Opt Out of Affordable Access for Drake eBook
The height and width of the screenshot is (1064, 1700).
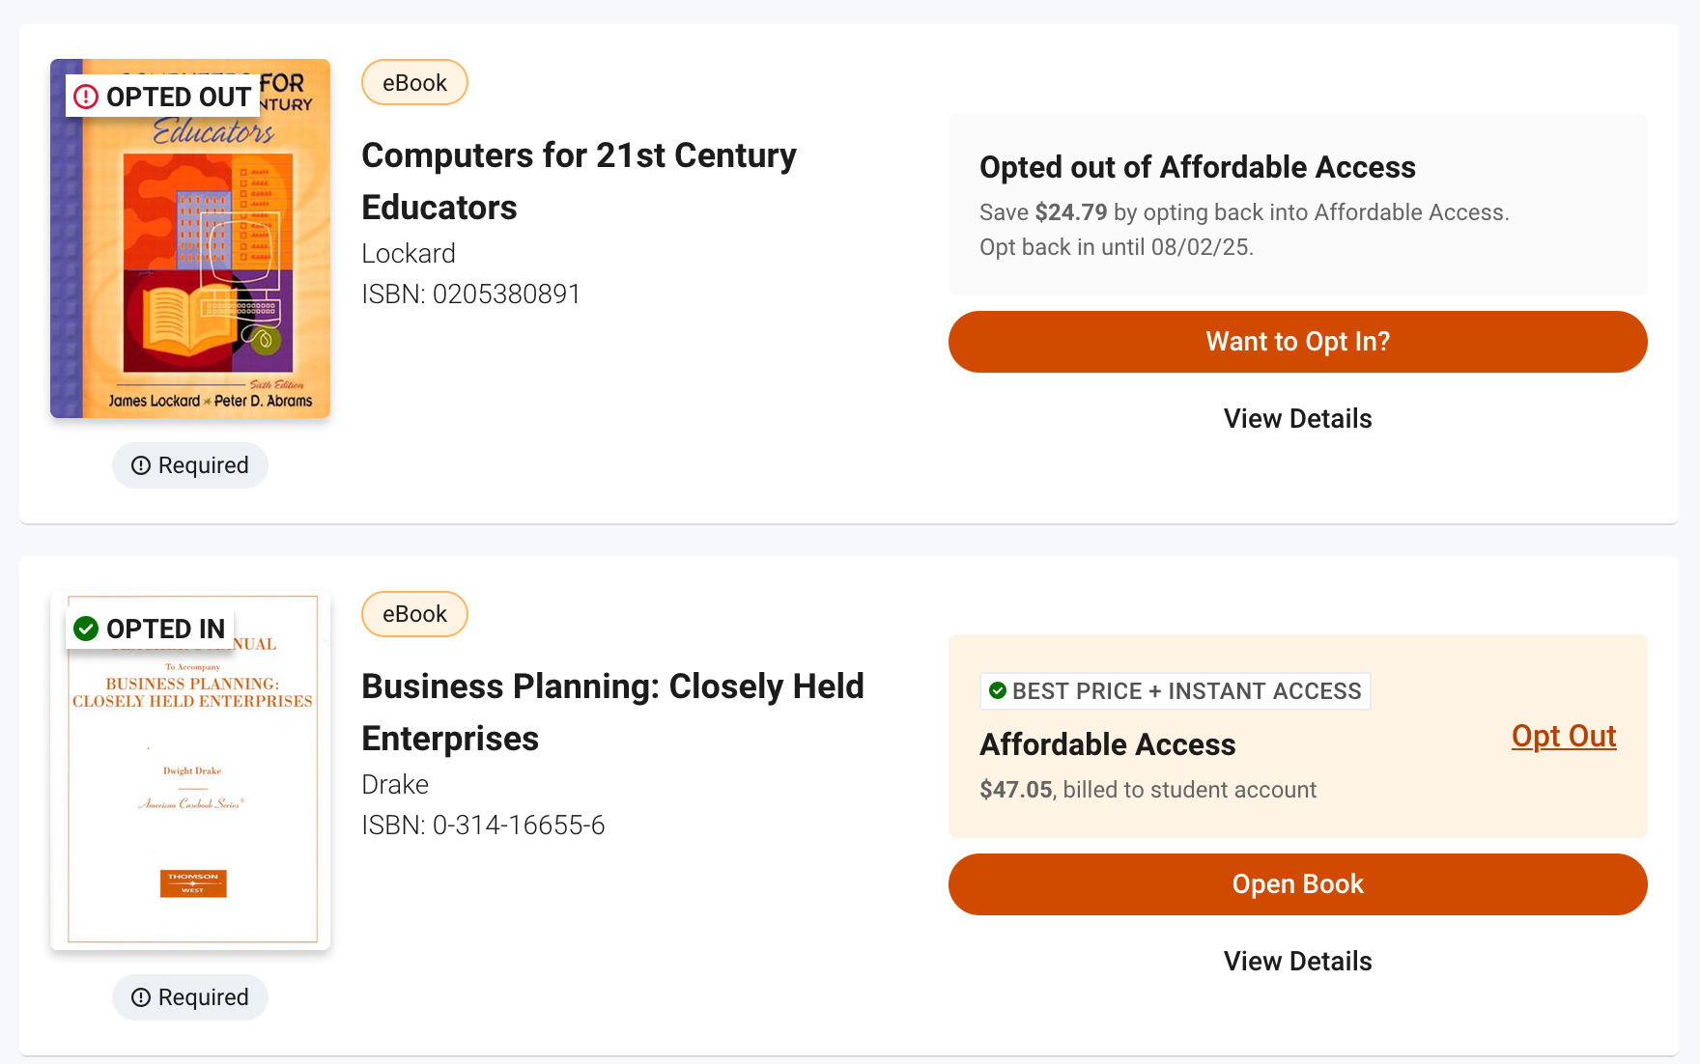click(1563, 736)
